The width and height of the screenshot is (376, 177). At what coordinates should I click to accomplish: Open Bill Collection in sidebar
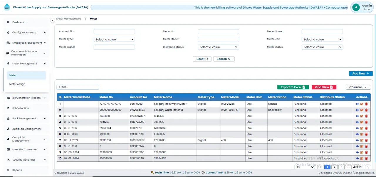(x=26, y=108)
